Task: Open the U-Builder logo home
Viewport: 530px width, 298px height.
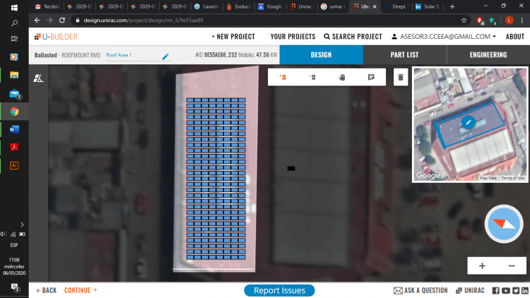Action: (x=56, y=37)
